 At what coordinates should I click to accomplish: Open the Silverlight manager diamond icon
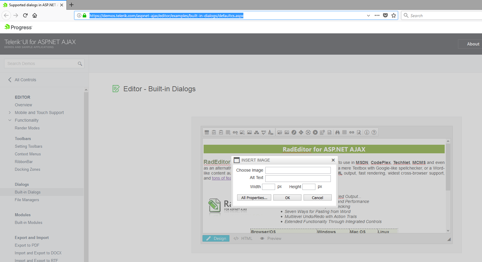tap(301, 132)
